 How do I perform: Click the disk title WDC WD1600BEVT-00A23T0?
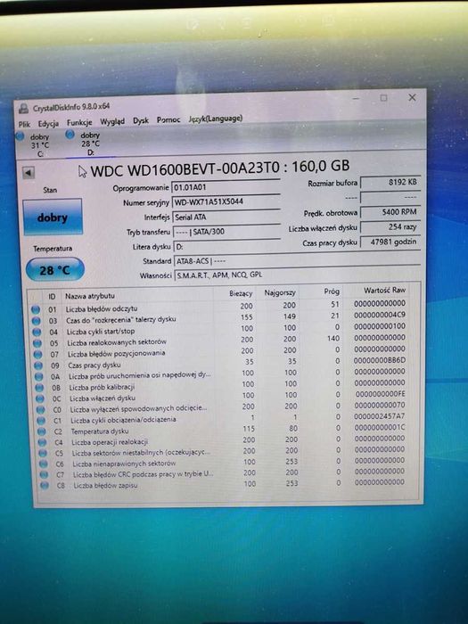(x=185, y=169)
